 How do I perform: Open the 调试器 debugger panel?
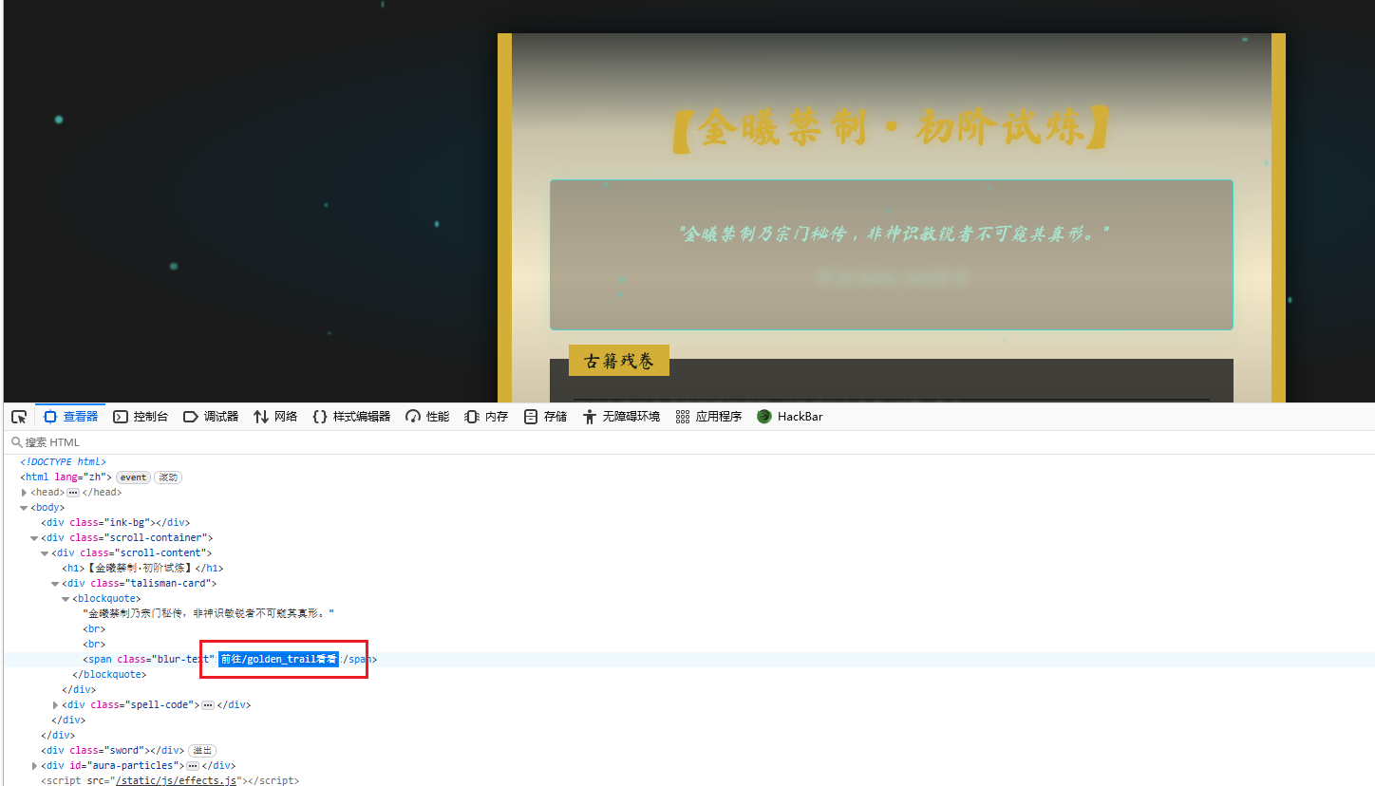[211, 417]
